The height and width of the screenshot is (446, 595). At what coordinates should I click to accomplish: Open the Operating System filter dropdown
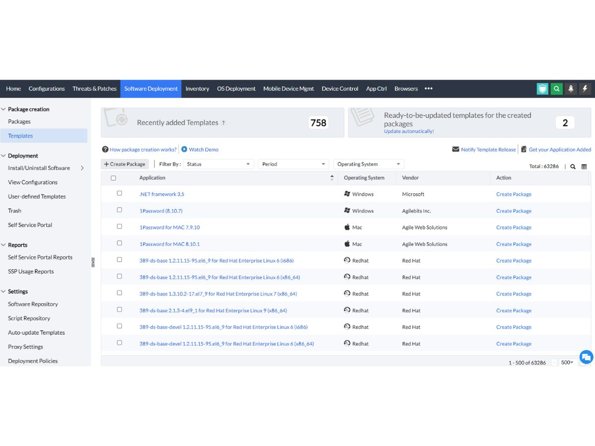tap(369, 164)
